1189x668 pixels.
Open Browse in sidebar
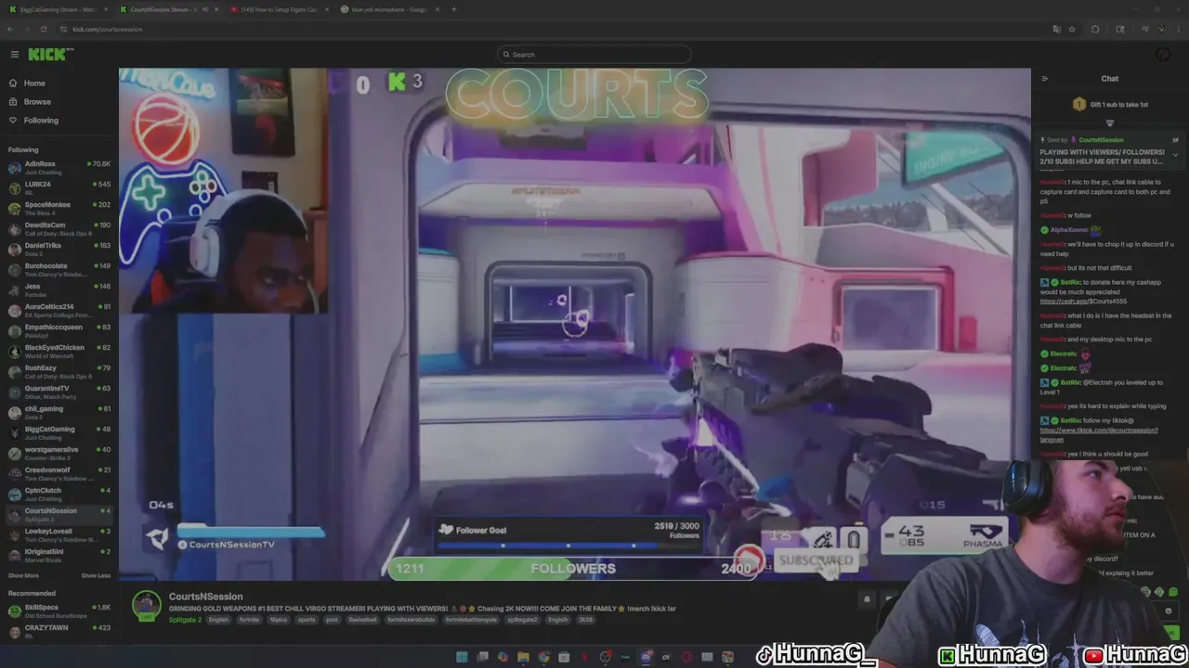pos(37,102)
